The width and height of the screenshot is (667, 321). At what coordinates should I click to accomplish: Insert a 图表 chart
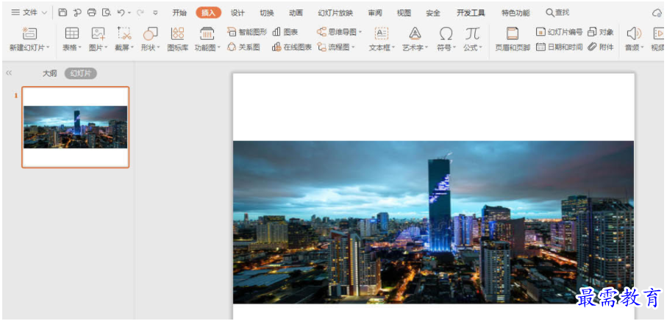(x=285, y=32)
